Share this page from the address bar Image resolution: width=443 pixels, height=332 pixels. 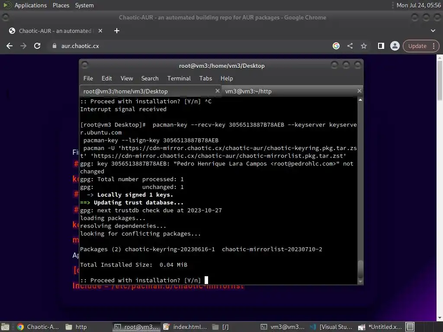(350, 46)
